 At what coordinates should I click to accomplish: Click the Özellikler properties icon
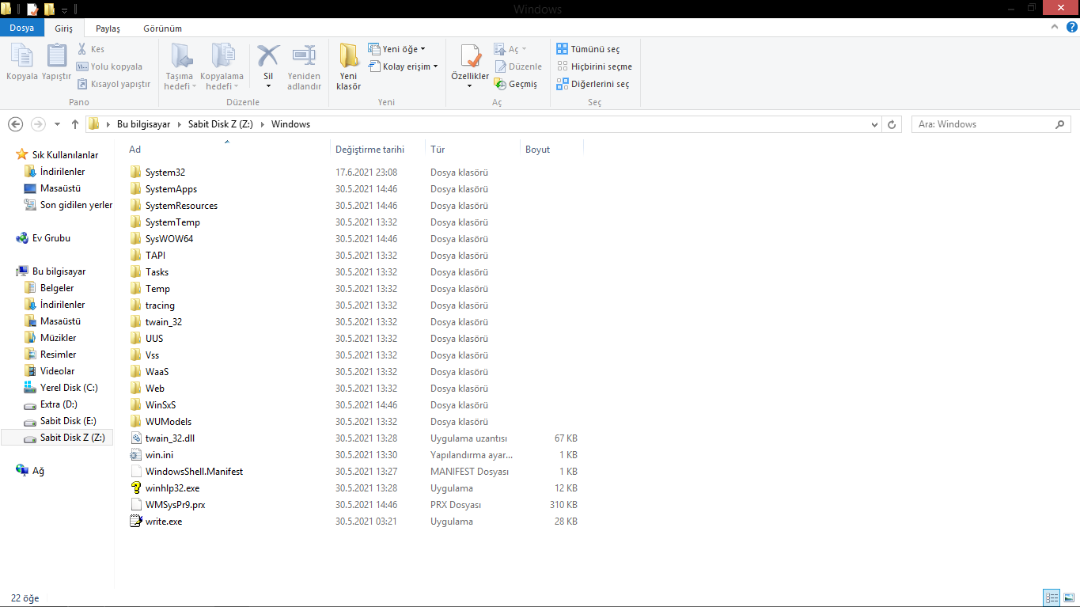[470, 57]
